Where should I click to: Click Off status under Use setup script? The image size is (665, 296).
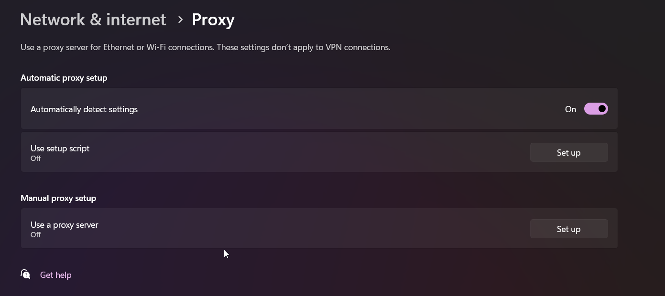36,159
